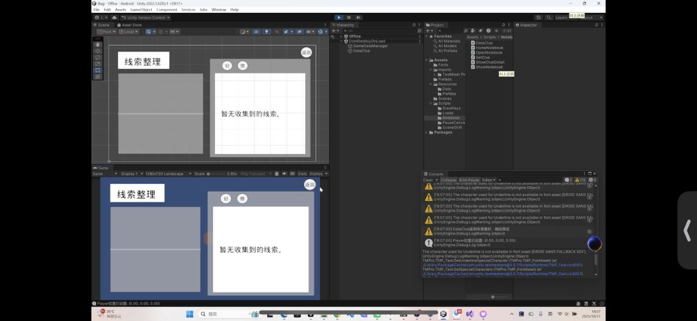Click the Step frame button
The image size is (697, 321).
(x=359, y=17)
